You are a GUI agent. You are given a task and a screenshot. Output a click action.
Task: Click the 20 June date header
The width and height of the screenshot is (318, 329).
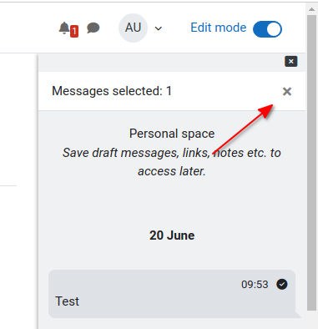coord(172,235)
